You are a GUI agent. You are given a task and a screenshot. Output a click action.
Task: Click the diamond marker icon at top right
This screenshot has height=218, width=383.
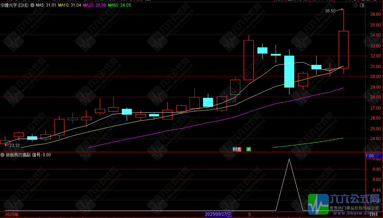point(356,5)
